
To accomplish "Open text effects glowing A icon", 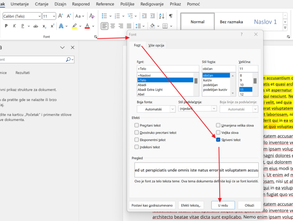I will pyautogui.click(x=61, y=26).
